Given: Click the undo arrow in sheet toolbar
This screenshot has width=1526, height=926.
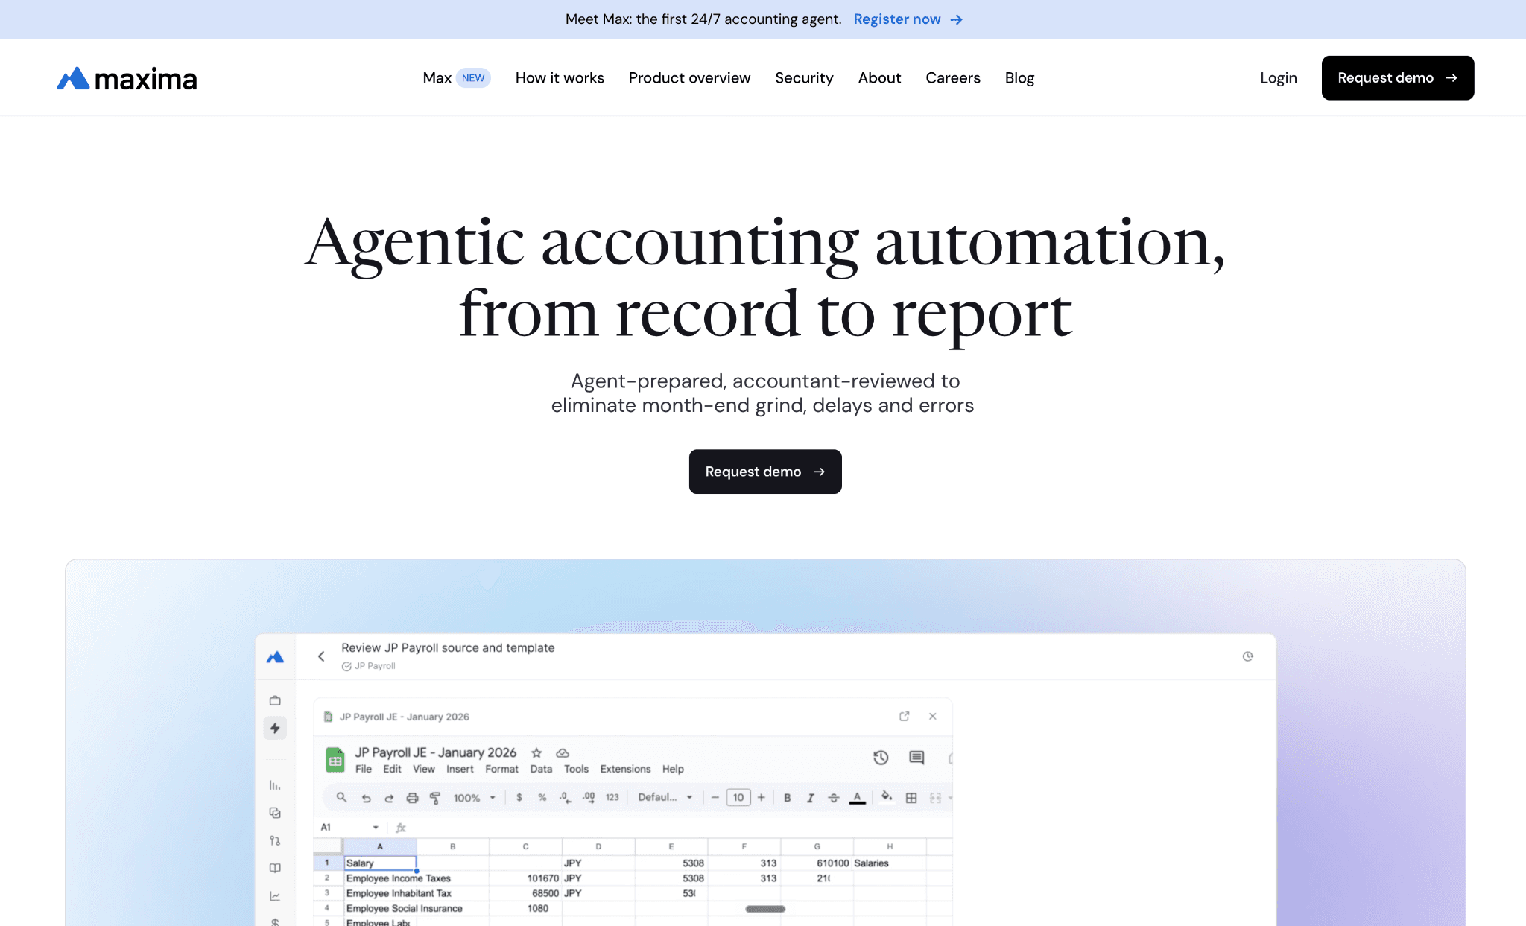Looking at the screenshot, I should point(366,798).
